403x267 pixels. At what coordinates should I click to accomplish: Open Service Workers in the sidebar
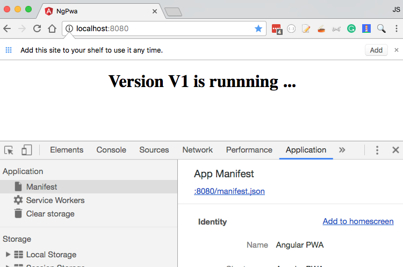click(x=89, y=200)
